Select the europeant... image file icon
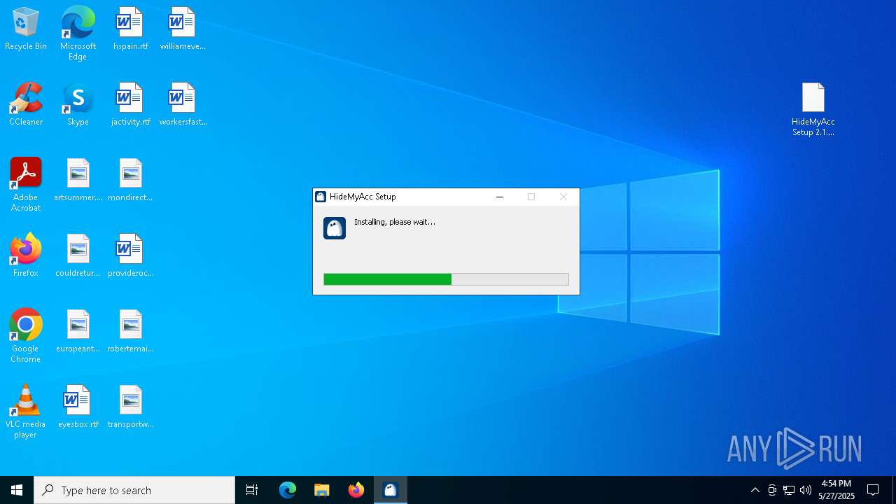Viewport: 896px width, 504px height. pos(78,331)
